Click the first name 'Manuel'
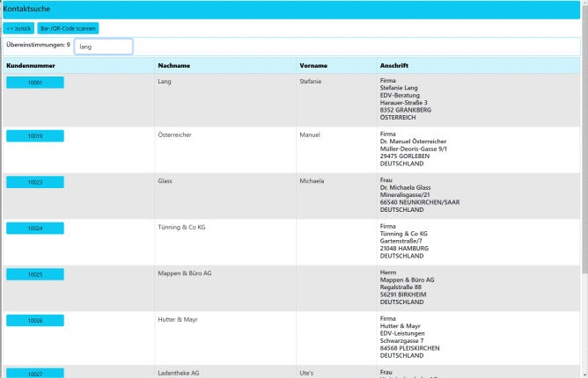Image resolution: width=588 pixels, height=378 pixels. pos(310,134)
